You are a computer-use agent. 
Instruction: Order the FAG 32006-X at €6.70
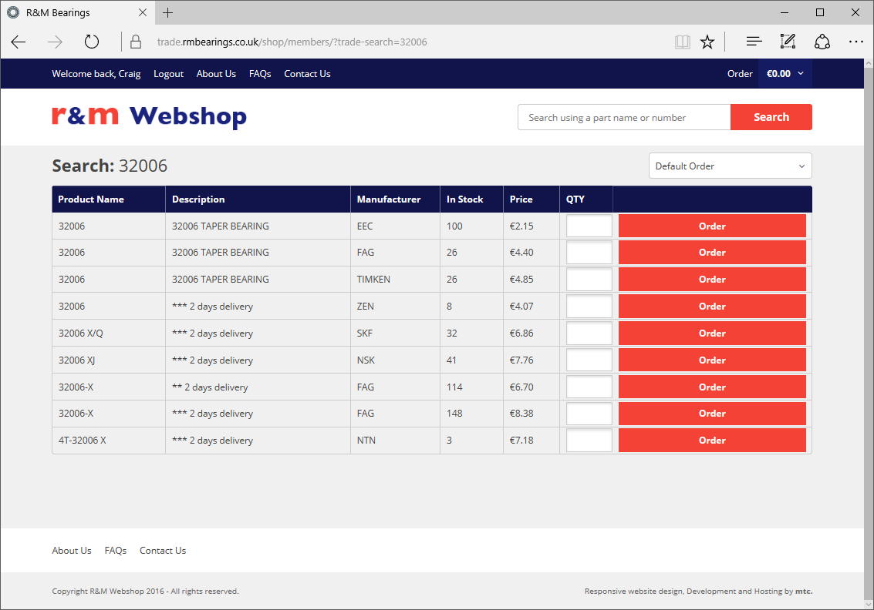712,387
